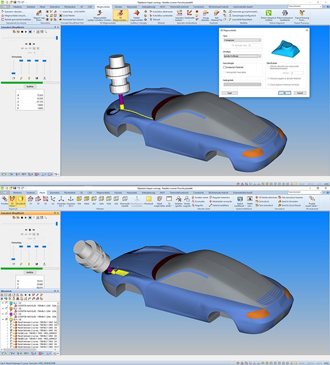Click Cancel in 3D Megmunkálás dialog
Viewport: 330px width, 365px height.
[x=300, y=93]
